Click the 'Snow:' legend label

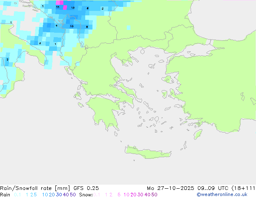tap(86, 195)
